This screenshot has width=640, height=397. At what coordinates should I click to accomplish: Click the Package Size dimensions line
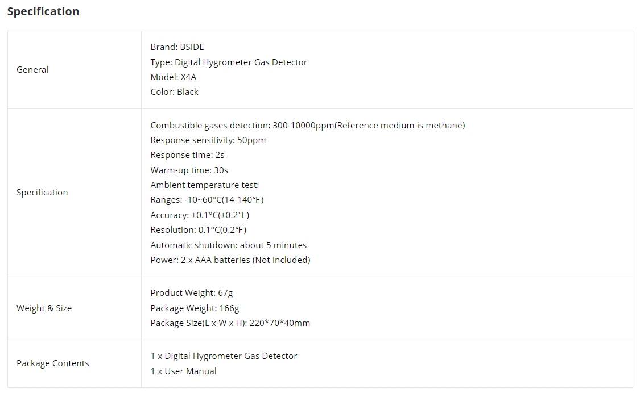(230, 323)
